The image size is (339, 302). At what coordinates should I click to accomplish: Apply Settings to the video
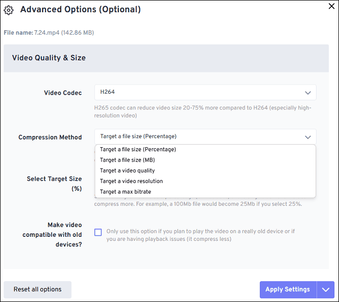288,289
